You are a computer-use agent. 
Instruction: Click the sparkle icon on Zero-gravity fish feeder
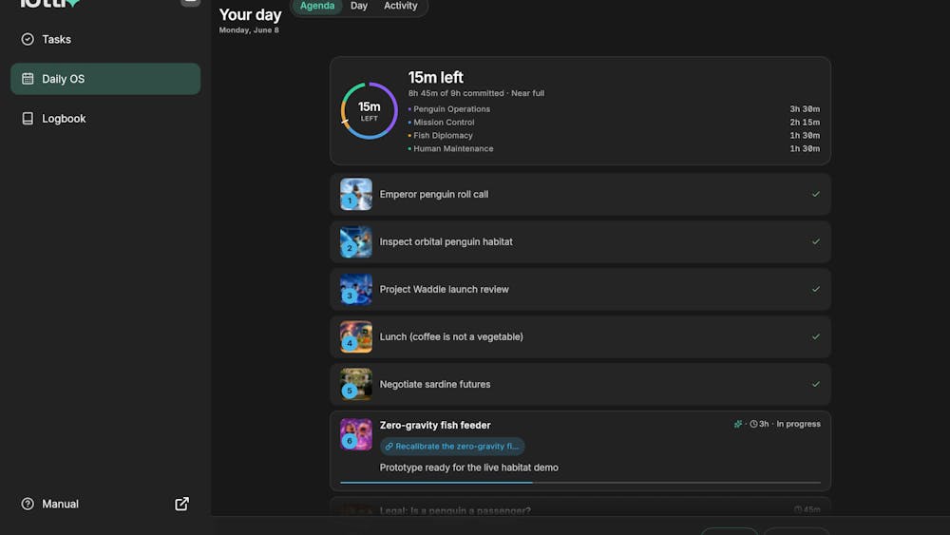click(738, 424)
